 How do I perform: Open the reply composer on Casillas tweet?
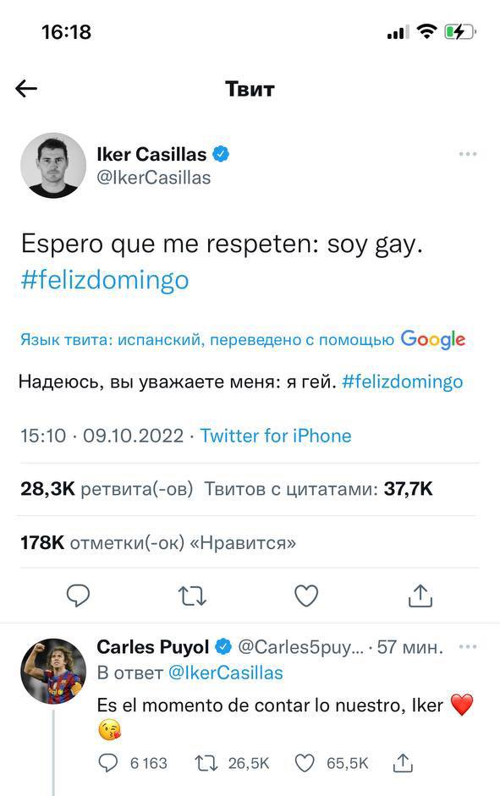pyautogui.click(x=79, y=596)
